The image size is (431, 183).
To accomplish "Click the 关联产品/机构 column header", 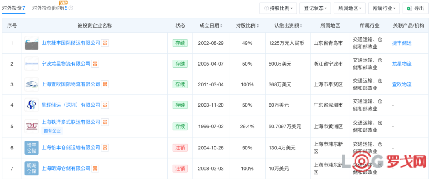I will [409, 26].
